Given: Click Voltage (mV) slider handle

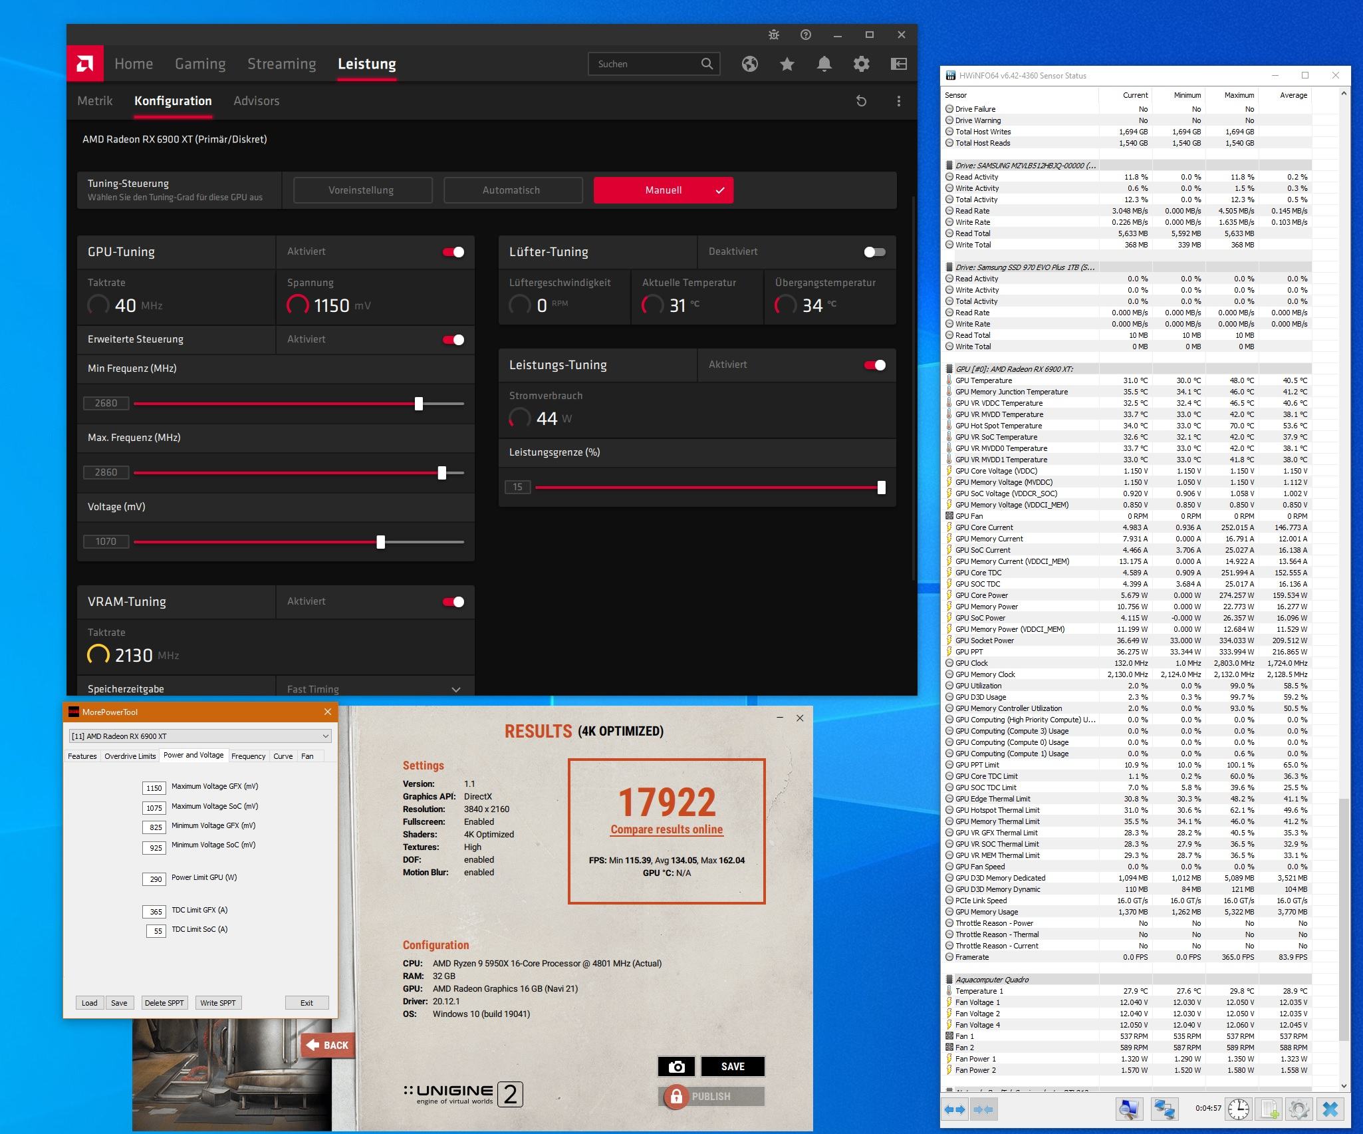Looking at the screenshot, I should click(381, 542).
